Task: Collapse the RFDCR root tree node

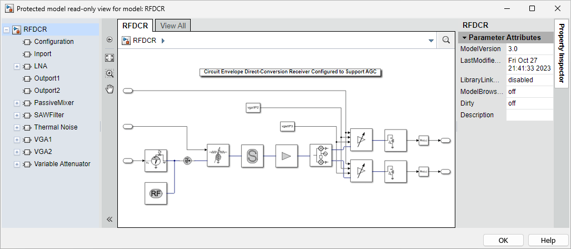Action: [x=6, y=30]
